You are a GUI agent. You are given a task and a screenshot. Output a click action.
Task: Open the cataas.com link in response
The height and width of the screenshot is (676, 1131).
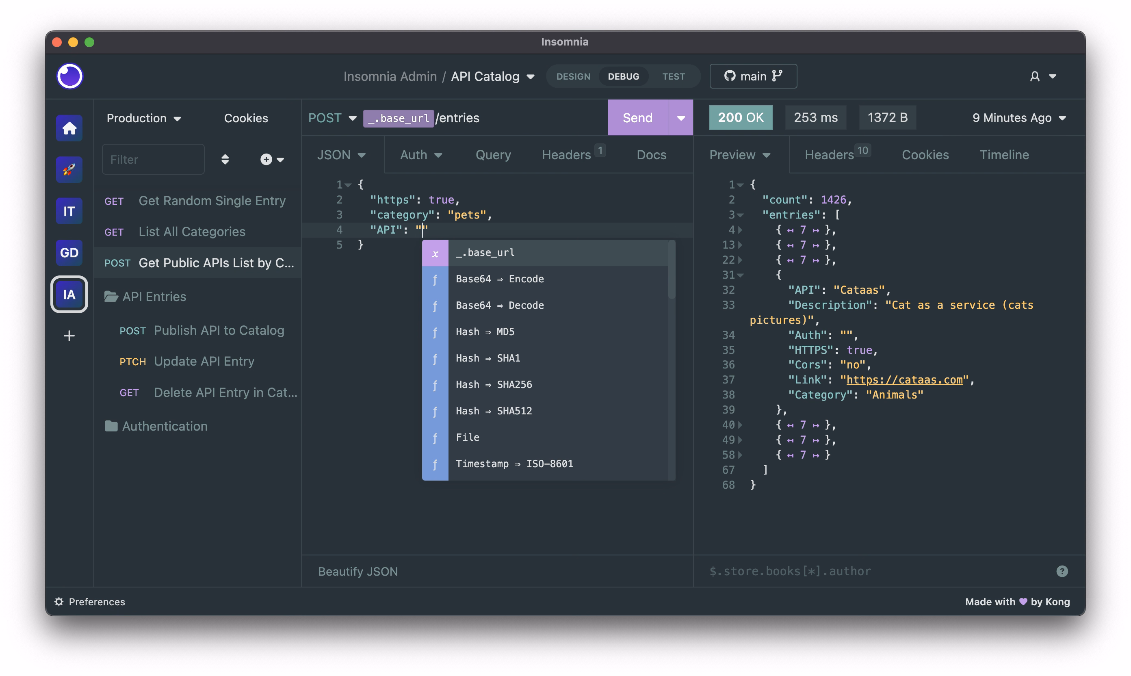tap(904, 379)
